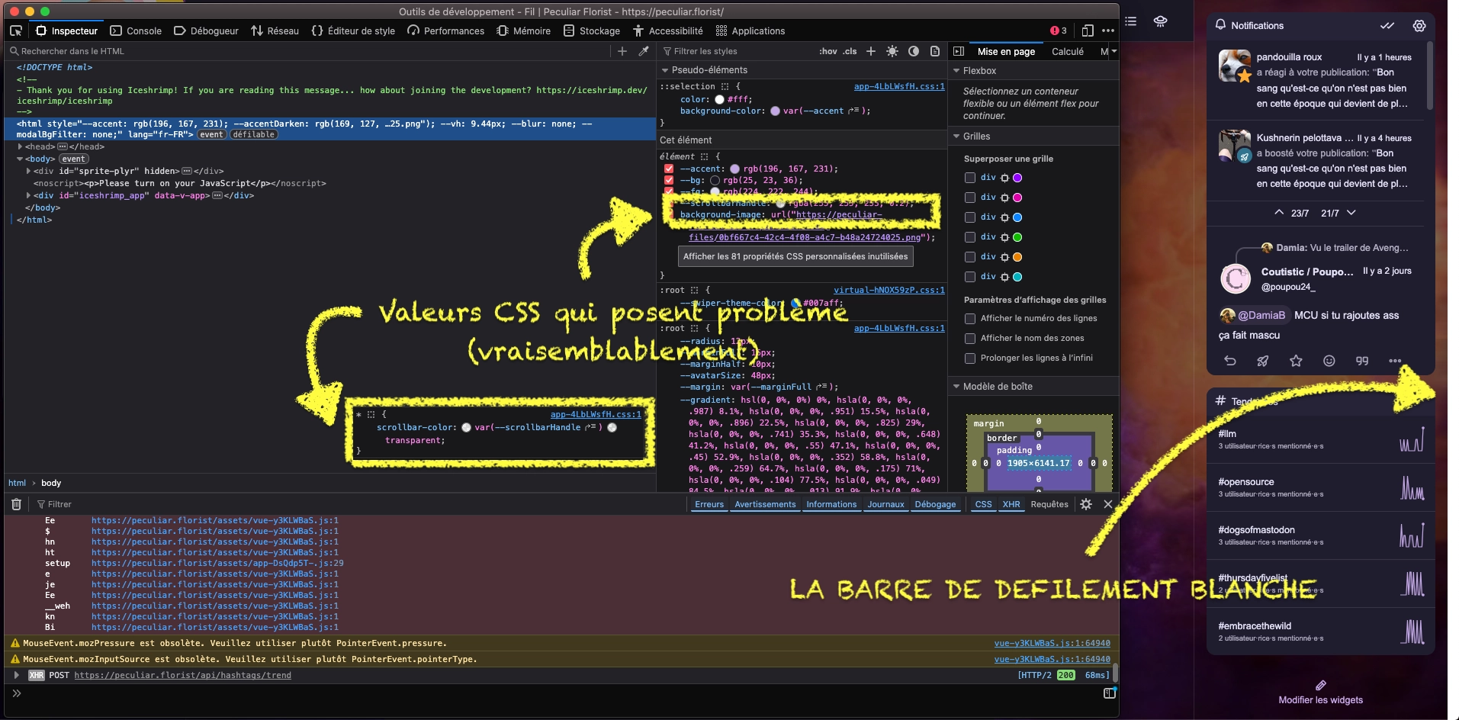Click the eyedropper color picker icon
Viewport: 1459px width, 720px height.
pyautogui.click(x=644, y=51)
